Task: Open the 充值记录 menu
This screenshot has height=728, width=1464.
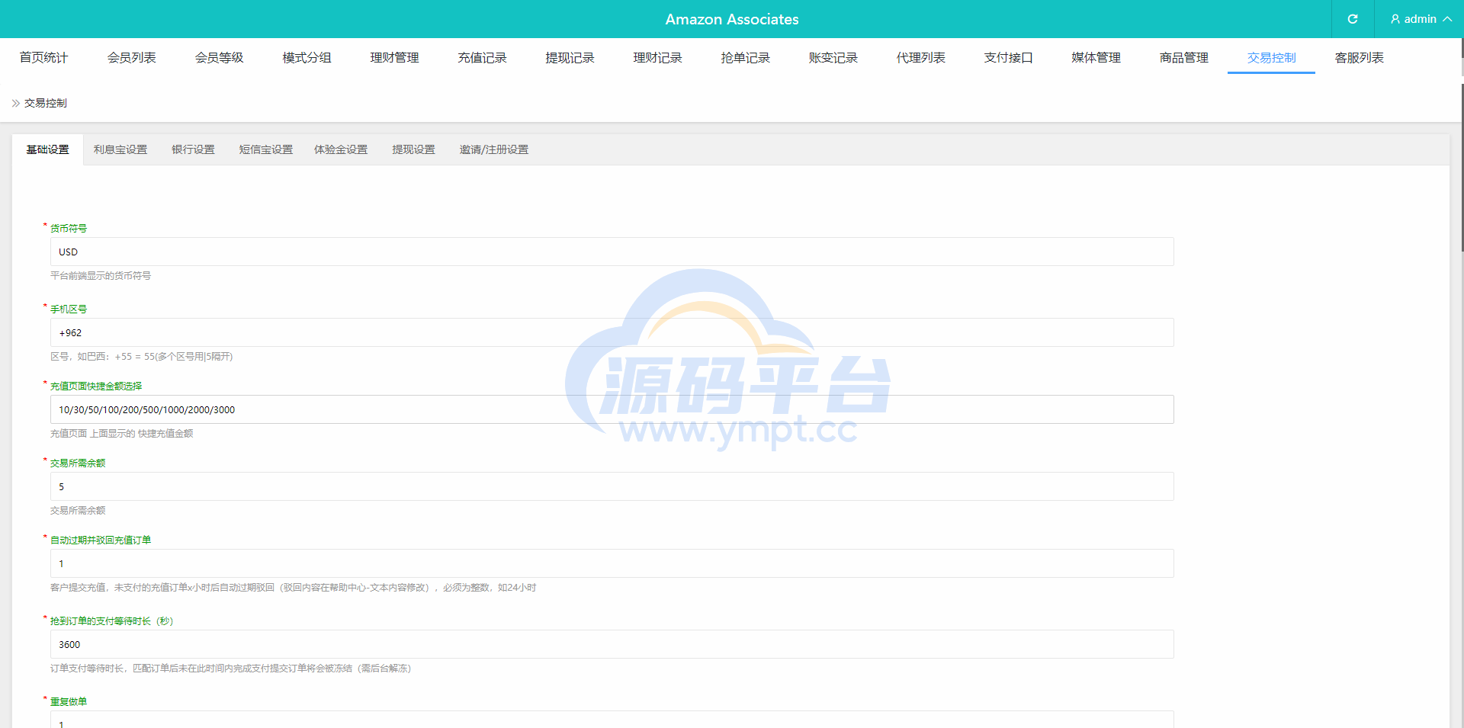Action: (482, 58)
